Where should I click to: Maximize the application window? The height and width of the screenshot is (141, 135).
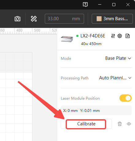(x=114, y=5)
